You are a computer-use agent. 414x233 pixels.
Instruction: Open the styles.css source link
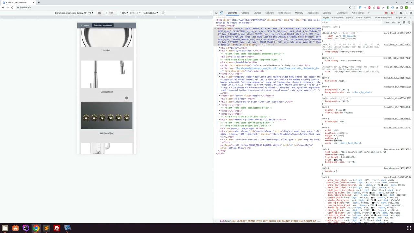click(398, 128)
